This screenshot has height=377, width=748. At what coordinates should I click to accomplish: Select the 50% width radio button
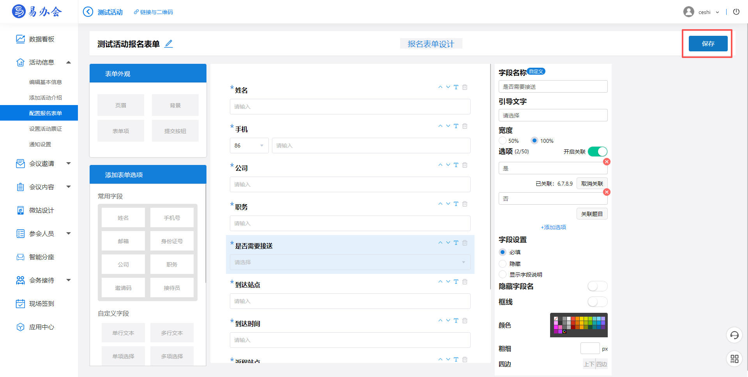point(503,141)
